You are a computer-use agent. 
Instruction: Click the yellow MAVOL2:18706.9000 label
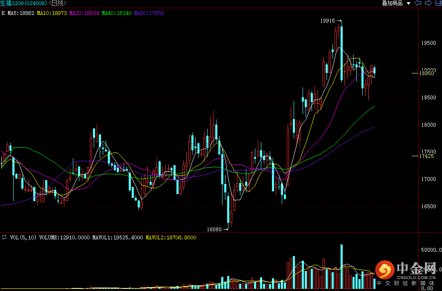pyautogui.click(x=171, y=238)
